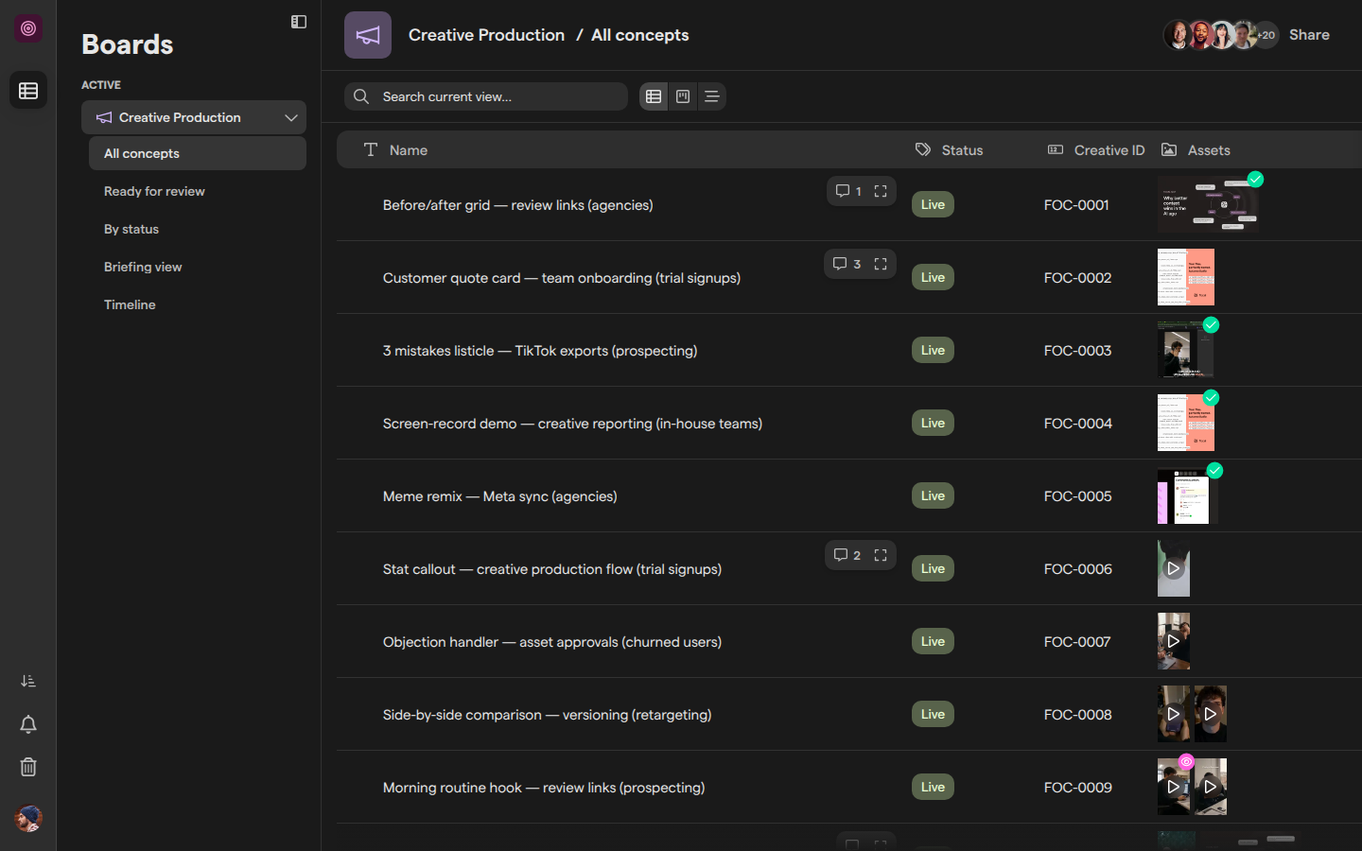Click the FOC-0008 creative ID cell
1362x851 pixels.
click(x=1077, y=715)
